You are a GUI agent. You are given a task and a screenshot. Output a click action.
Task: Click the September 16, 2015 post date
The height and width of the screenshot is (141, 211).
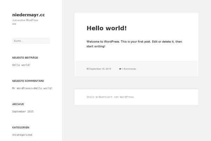click(x=100, y=69)
